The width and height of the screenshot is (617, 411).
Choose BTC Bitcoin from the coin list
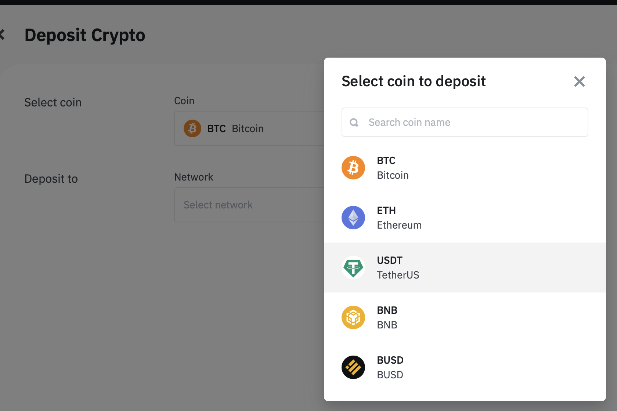click(465, 168)
